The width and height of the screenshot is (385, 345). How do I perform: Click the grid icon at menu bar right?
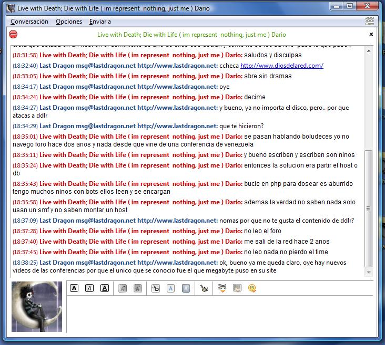[370, 22]
